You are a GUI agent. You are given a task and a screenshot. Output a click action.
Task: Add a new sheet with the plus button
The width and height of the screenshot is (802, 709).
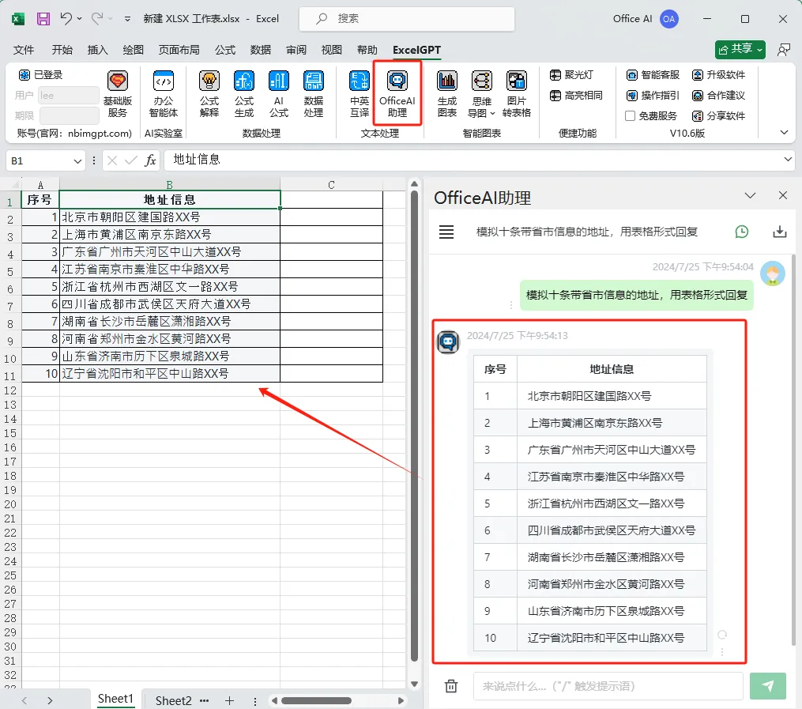230,700
